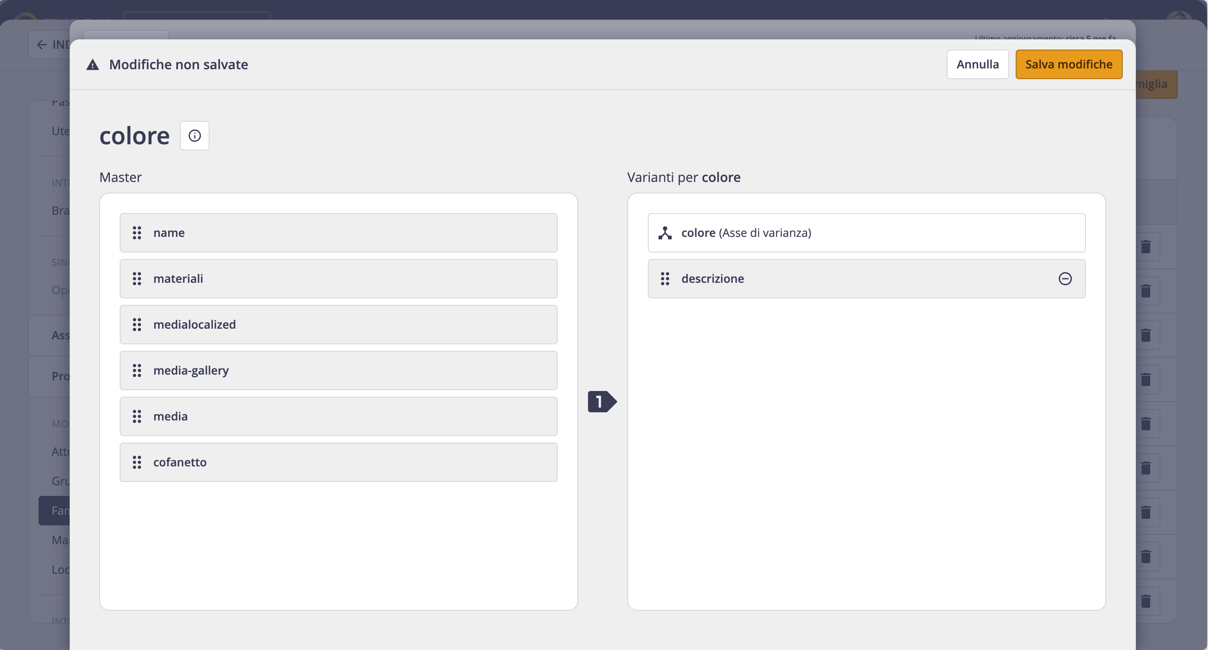
Task: Click the Modifiche non salvate title
Action: pyautogui.click(x=179, y=65)
